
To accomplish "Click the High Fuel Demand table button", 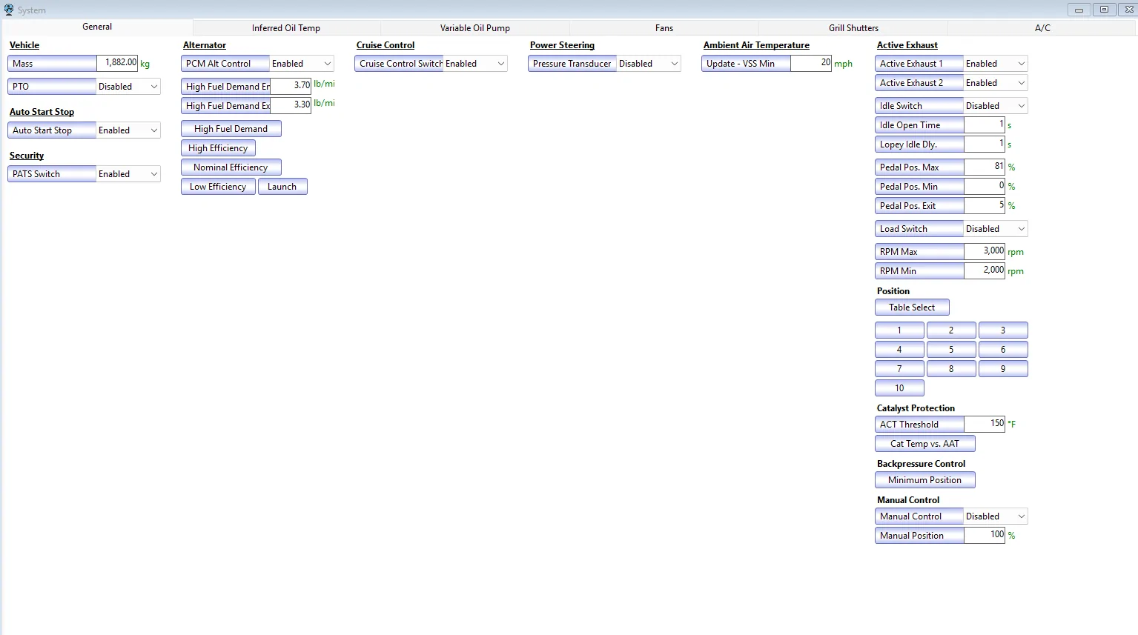I will point(231,129).
